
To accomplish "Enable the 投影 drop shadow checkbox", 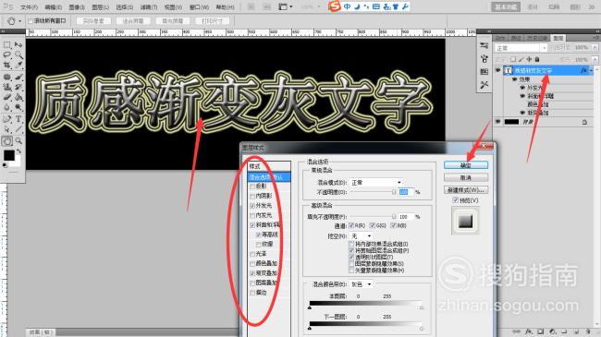I will click(x=252, y=187).
